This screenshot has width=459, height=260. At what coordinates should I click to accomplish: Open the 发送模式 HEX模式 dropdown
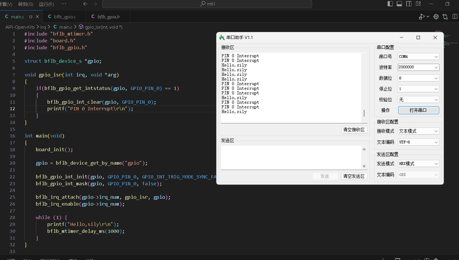click(419, 164)
